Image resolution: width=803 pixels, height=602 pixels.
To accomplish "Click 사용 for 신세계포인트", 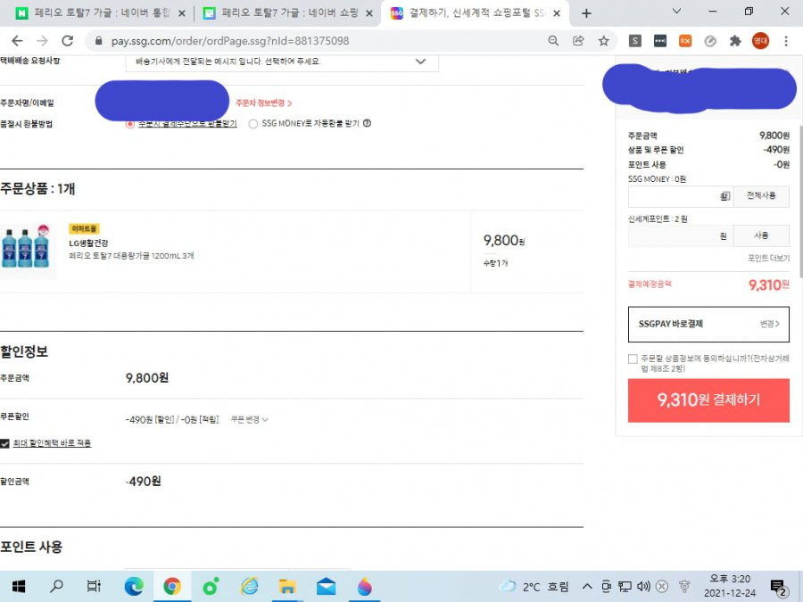I will (x=761, y=235).
